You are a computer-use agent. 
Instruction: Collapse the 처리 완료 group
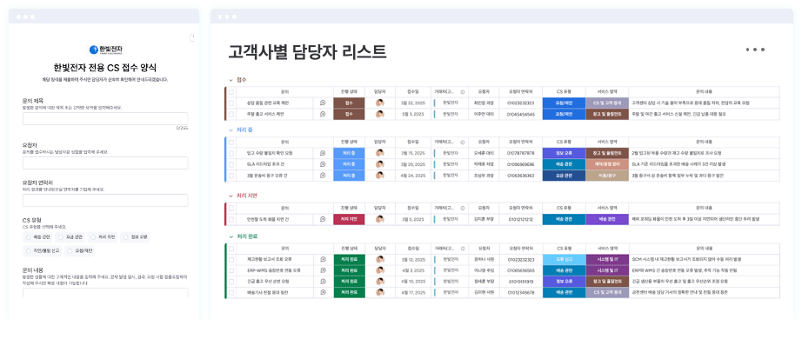tap(231, 236)
